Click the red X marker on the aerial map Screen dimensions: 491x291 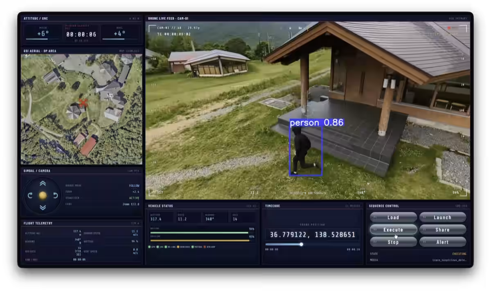point(83,103)
